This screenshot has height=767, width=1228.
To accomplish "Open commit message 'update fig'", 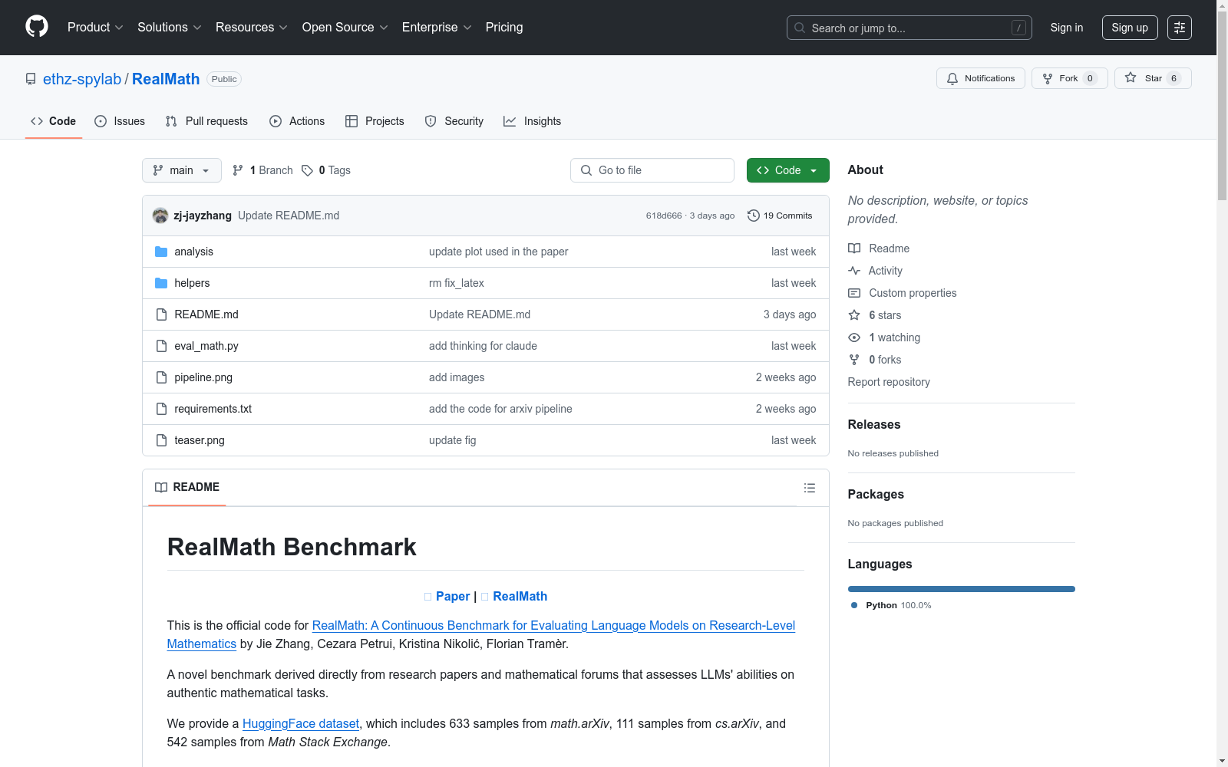I will pos(453,440).
